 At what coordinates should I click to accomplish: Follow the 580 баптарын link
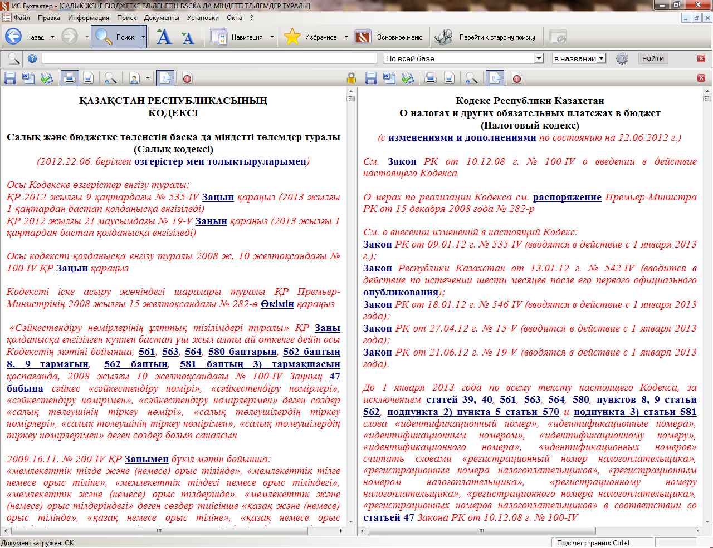point(242,352)
